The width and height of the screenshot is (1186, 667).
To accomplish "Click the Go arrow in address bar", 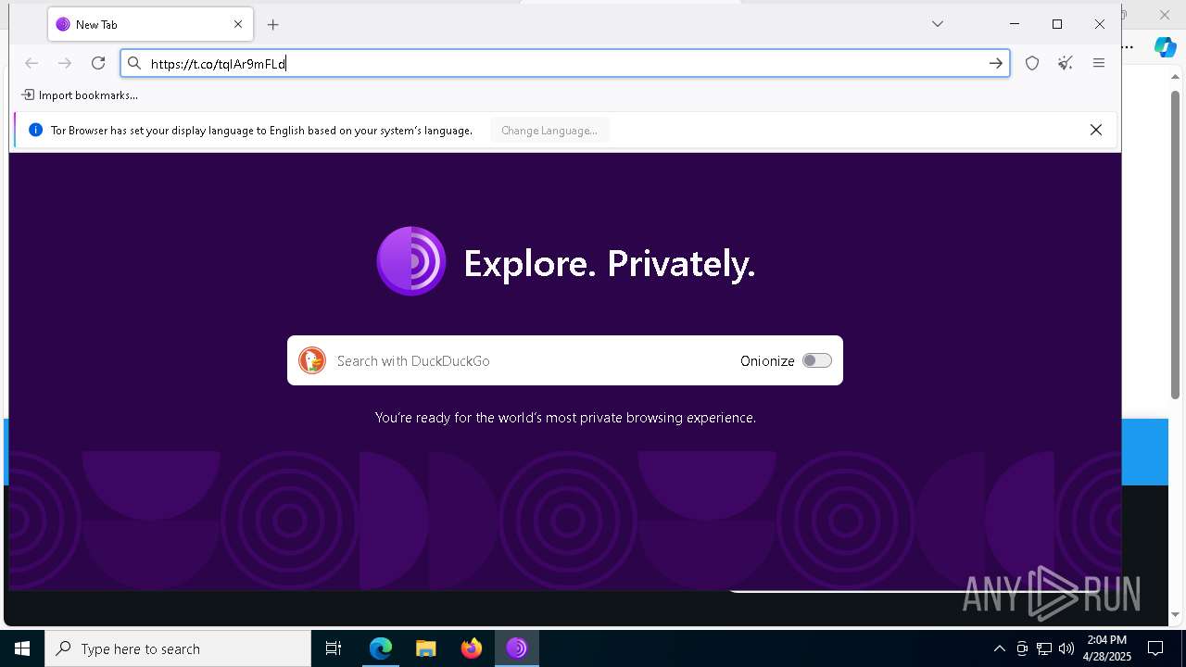I will [995, 63].
